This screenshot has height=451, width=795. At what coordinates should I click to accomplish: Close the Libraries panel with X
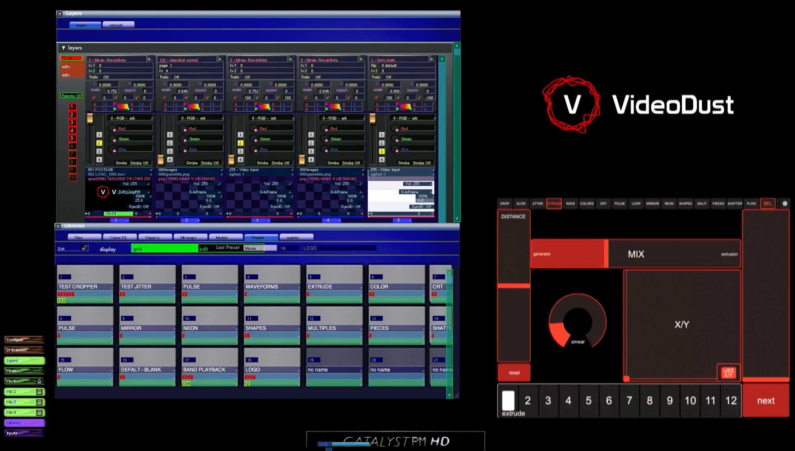click(58, 226)
